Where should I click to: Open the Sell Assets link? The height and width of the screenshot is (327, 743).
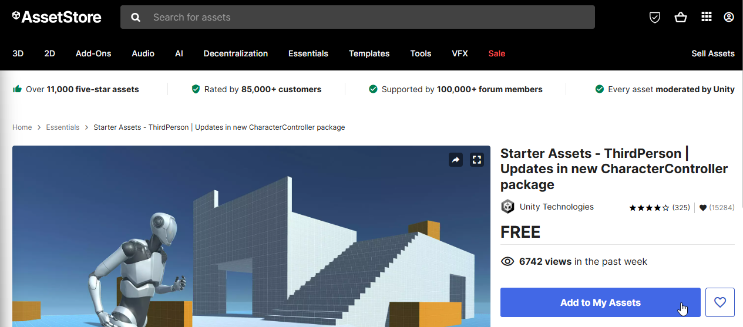click(712, 53)
